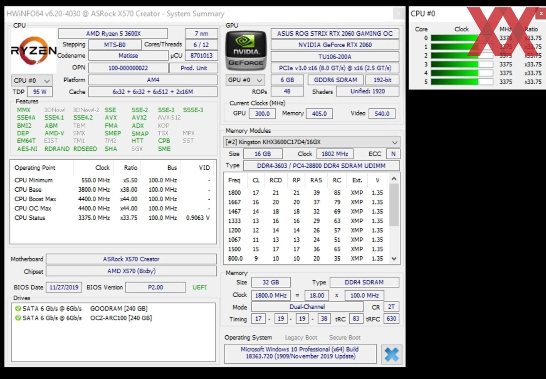The image size is (546, 379).
Task: Click the GPU clock 300.0 field
Action: coord(262,114)
